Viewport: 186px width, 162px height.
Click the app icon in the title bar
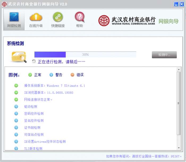click(x=5, y=4)
